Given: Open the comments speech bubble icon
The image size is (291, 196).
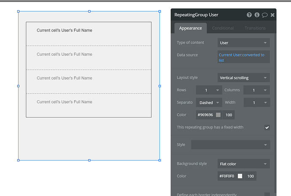Looking at the screenshot, I should [265, 15].
